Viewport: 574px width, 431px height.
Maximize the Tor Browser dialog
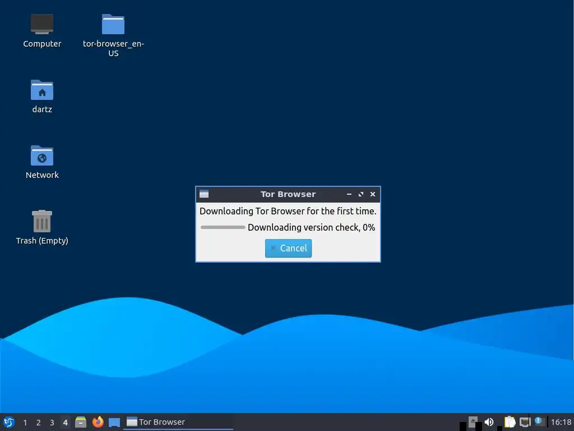point(361,194)
